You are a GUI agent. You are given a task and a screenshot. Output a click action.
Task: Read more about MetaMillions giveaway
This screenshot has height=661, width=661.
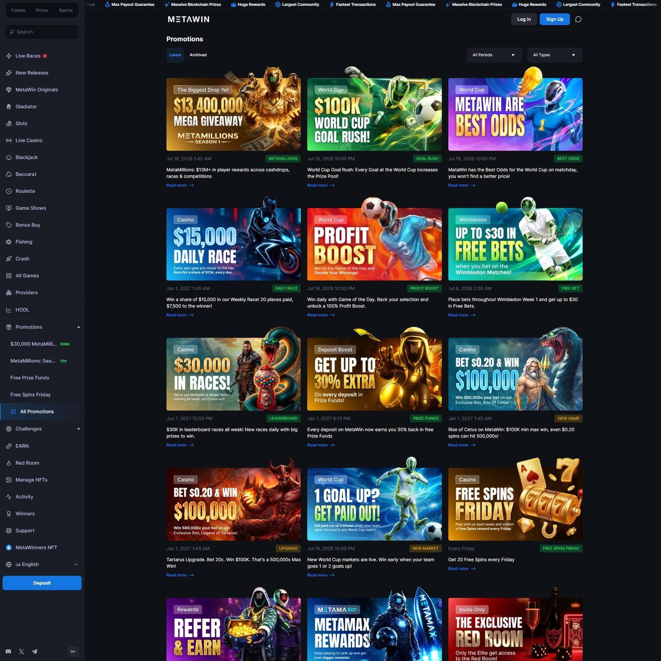pyautogui.click(x=180, y=185)
